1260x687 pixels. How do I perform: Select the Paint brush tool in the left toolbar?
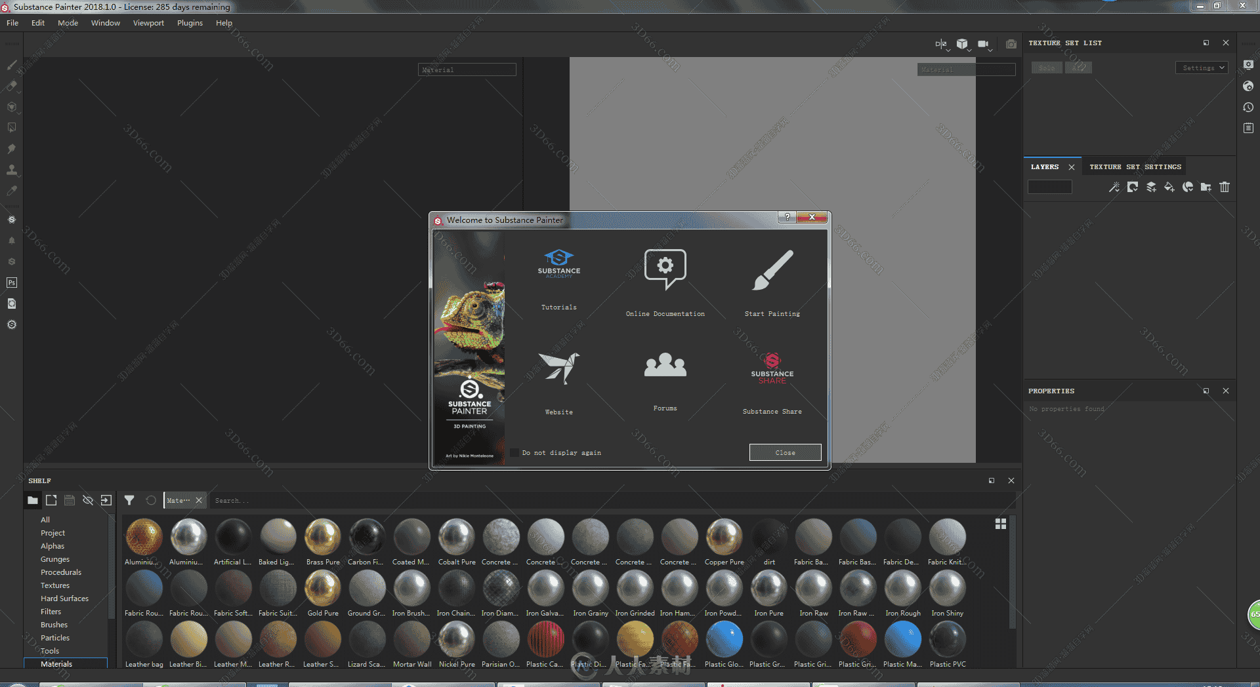point(12,65)
